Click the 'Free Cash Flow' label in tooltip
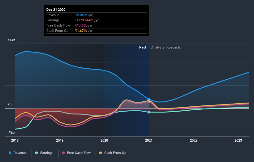 (x=58, y=25)
